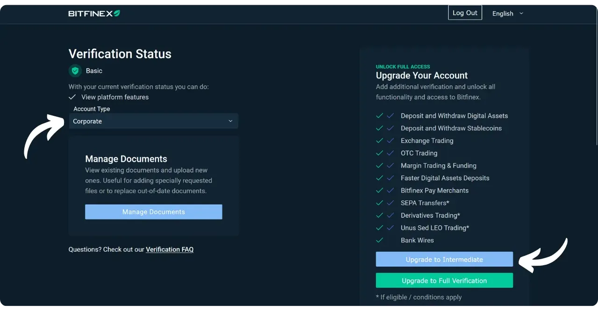Click blue check next to Margin Trading & Funding
The height and width of the screenshot is (311, 598).
(x=391, y=165)
